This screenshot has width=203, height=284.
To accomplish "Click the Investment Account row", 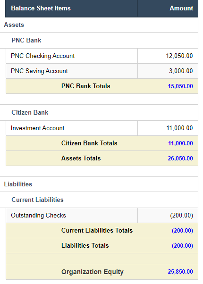I will click(x=102, y=128).
